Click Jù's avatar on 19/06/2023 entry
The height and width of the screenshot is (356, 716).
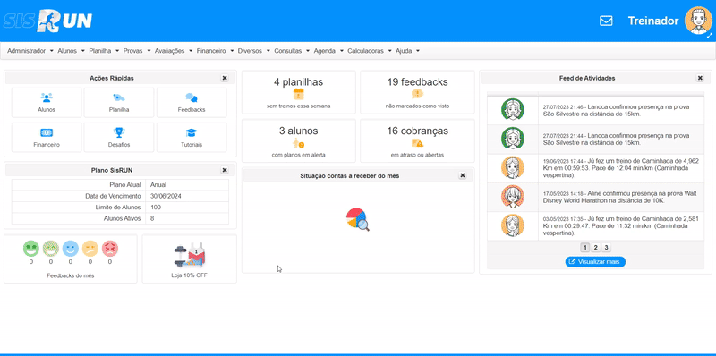512,167
